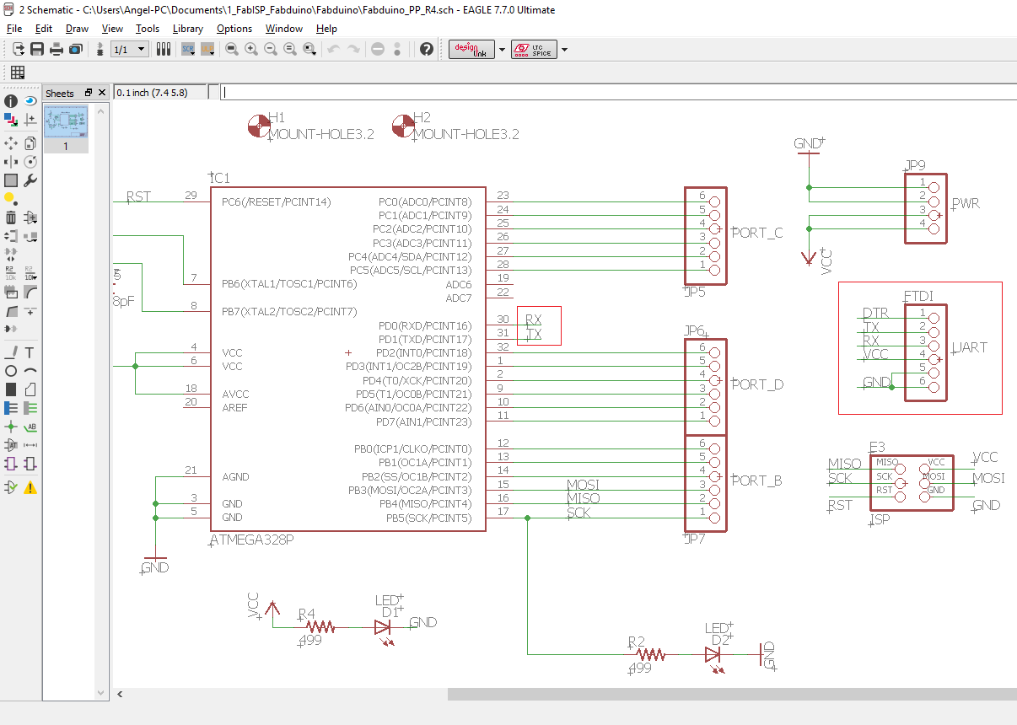Choose the Text tool (T icon)
Viewport: 1017px width, 725px height.
(30, 352)
